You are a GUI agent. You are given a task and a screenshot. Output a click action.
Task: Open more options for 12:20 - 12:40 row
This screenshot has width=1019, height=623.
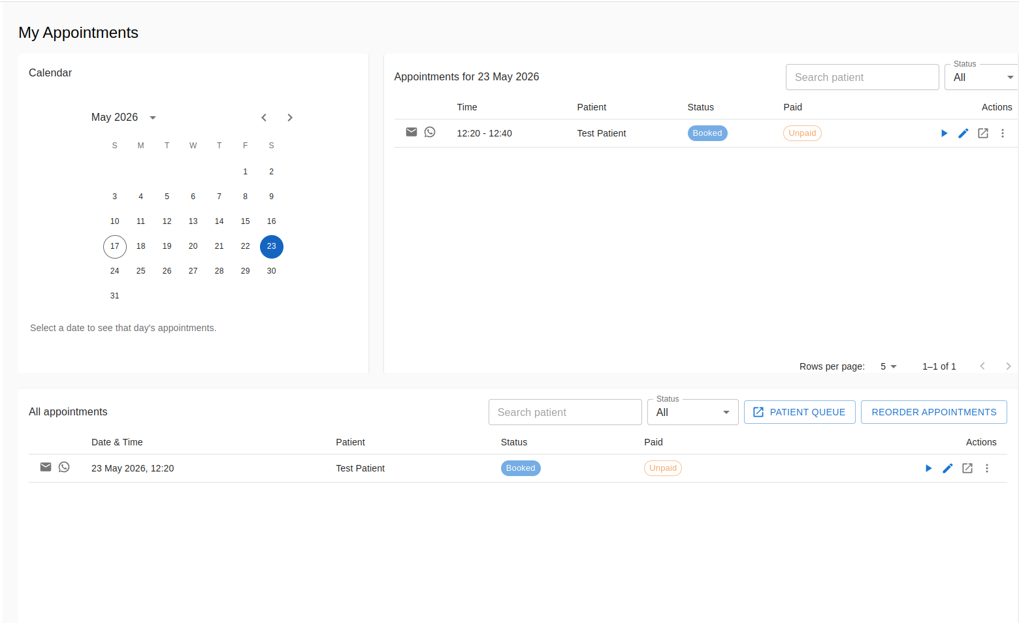pyautogui.click(x=1003, y=133)
